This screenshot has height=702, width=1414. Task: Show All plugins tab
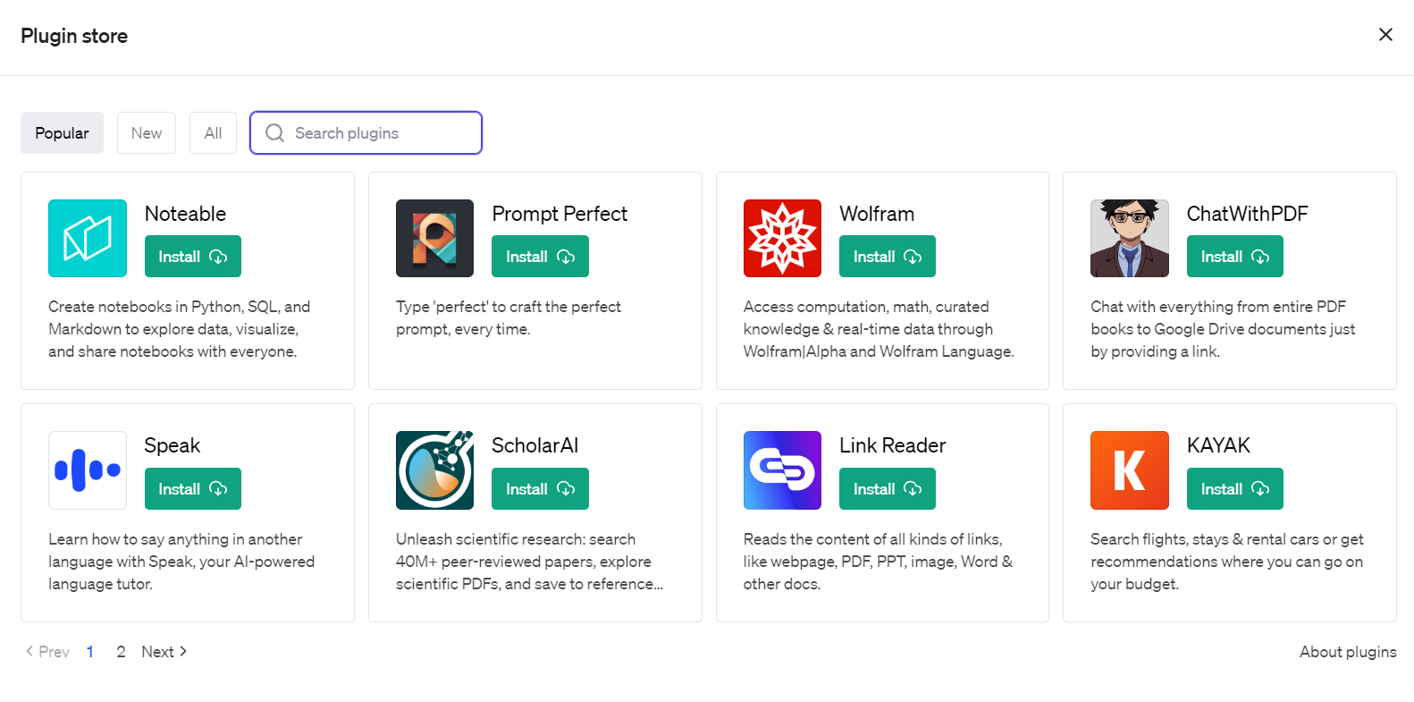pos(213,133)
